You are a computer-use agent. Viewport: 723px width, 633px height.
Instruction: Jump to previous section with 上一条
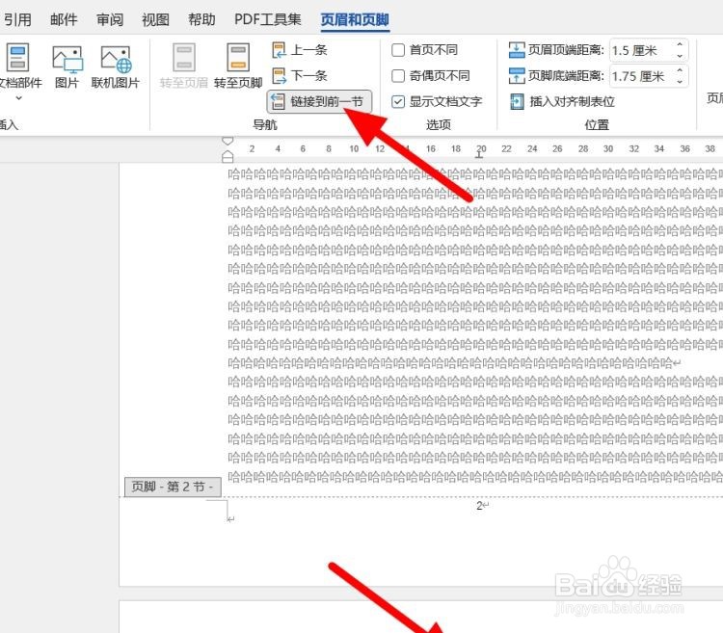(300, 50)
